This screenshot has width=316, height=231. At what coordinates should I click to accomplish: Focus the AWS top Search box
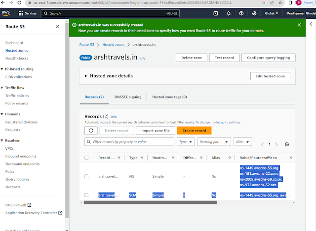(x=110, y=13)
